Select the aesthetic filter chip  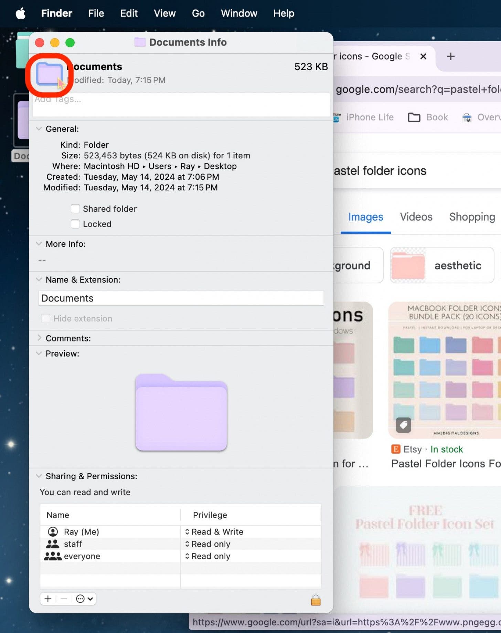pyautogui.click(x=442, y=265)
